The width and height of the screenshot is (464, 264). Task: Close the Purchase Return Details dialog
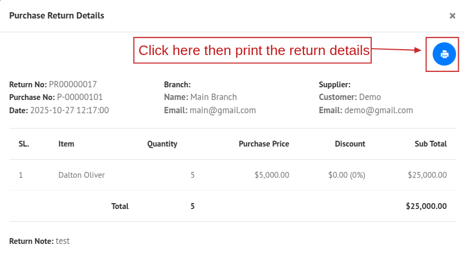[x=452, y=16]
